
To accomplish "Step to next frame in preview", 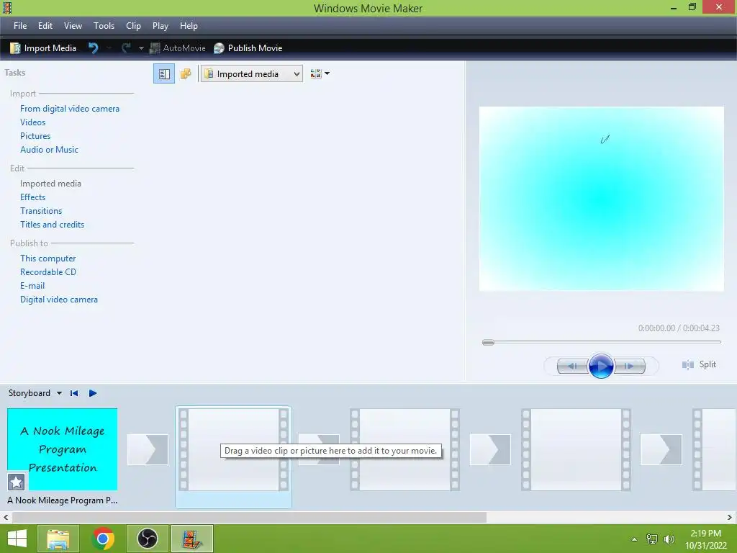I will tap(629, 366).
